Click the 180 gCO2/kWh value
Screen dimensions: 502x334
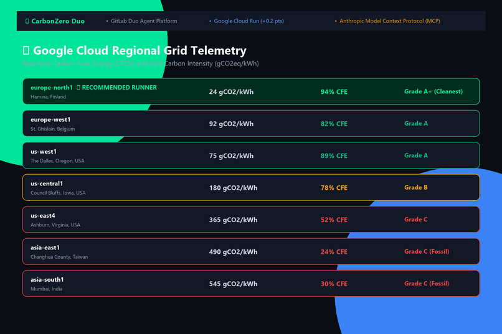coord(233,188)
